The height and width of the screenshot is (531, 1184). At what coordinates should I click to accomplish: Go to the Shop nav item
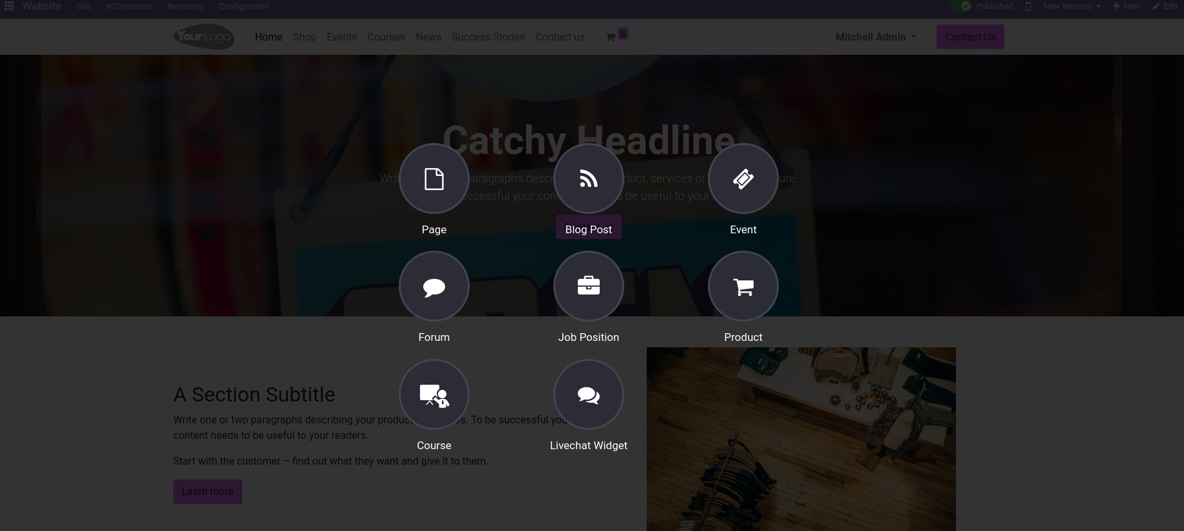point(304,37)
